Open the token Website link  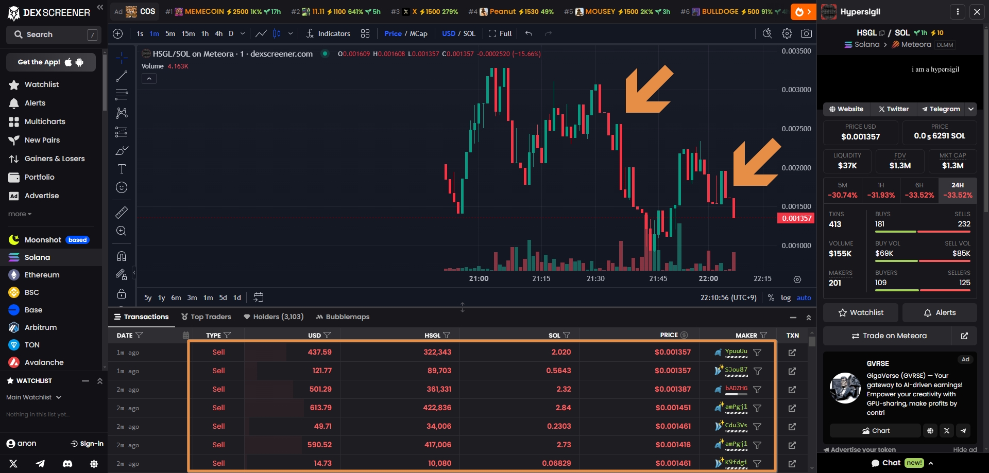coord(846,109)
